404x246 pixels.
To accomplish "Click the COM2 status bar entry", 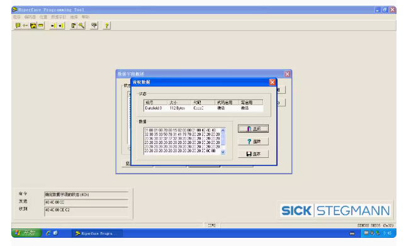I will (212, 225).
